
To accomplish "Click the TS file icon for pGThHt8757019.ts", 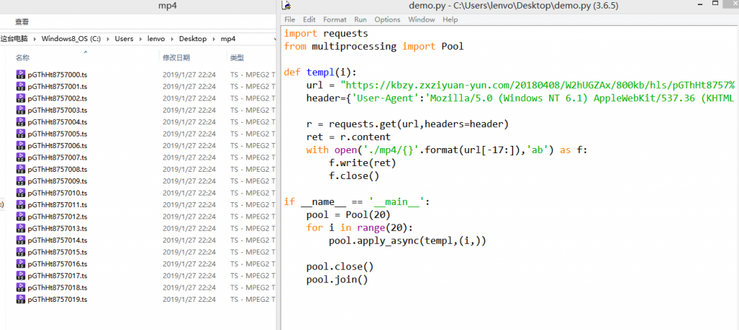I will [20, 299].
